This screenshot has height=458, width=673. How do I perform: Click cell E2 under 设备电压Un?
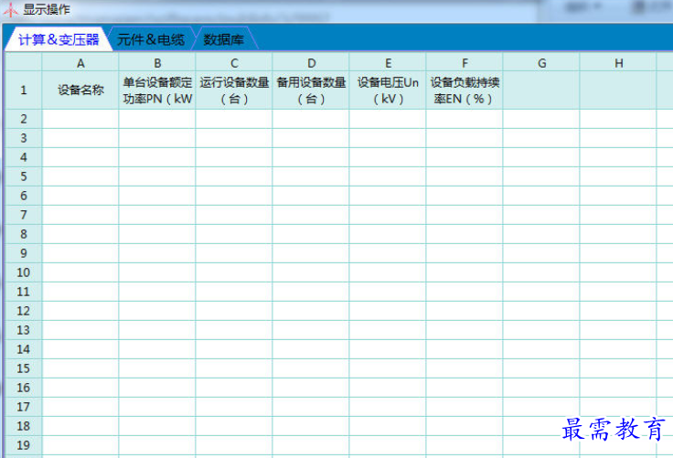[388, 119]
